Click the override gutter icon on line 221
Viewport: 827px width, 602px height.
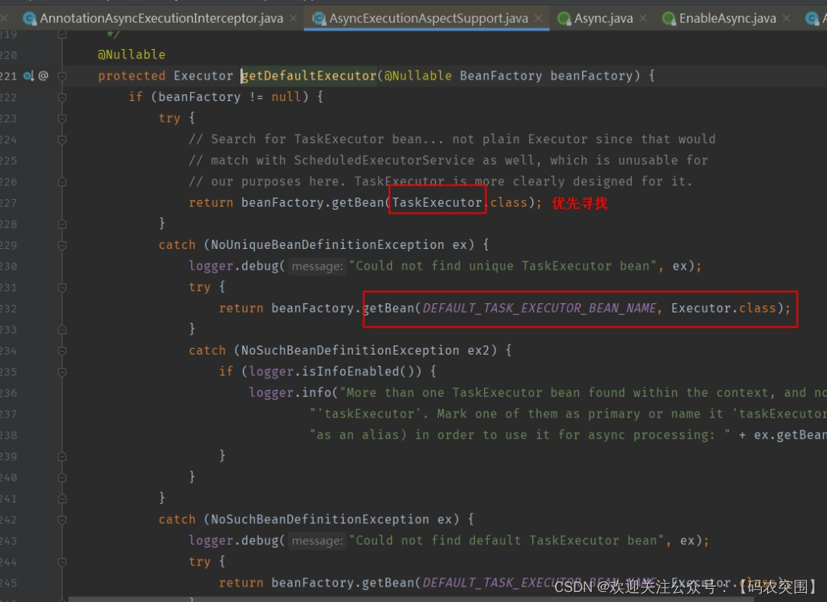click(28, 76)
